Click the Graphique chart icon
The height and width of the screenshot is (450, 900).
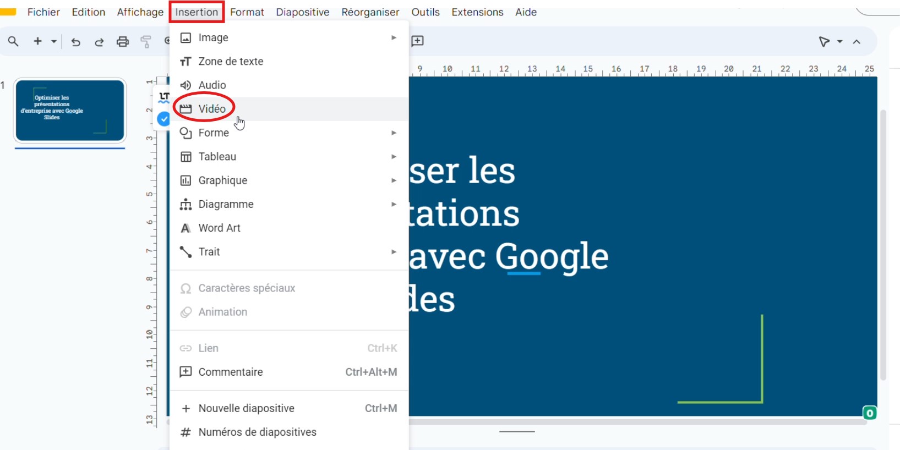pos(186,180)
